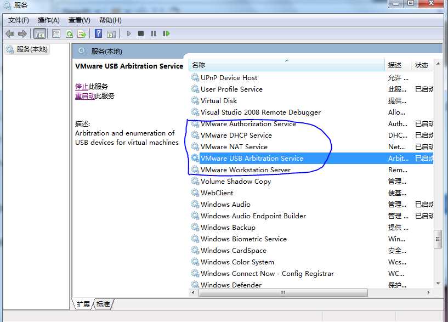Screen dimensions: 448x322
Task: Click the Export List toolbar icon
Action: (x=82, y=33)
